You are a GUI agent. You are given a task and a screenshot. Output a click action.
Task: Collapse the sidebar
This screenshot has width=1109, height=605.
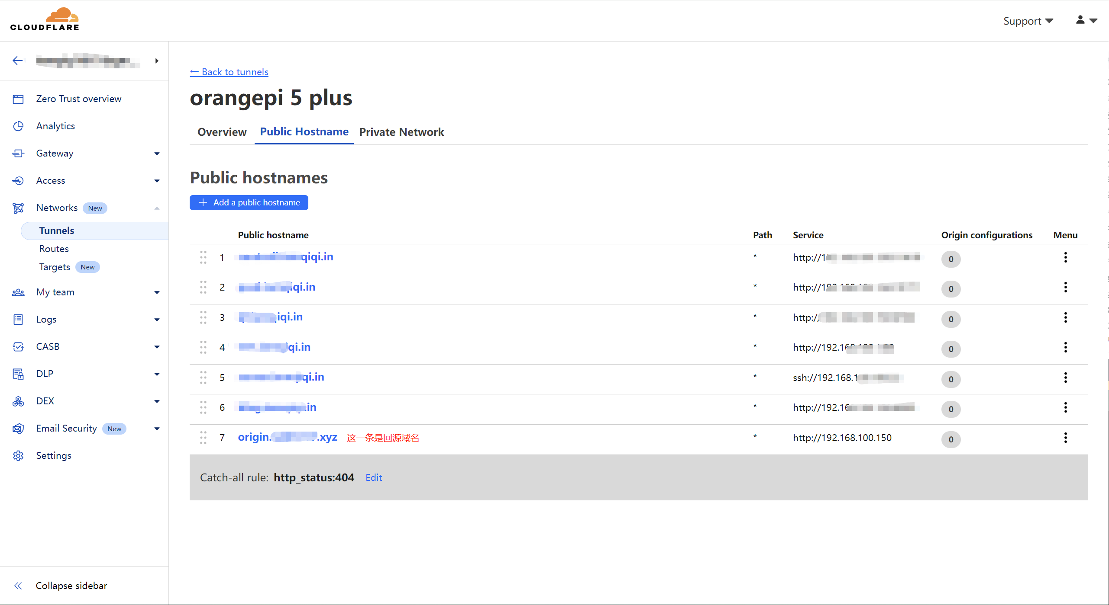click(71, 586)
